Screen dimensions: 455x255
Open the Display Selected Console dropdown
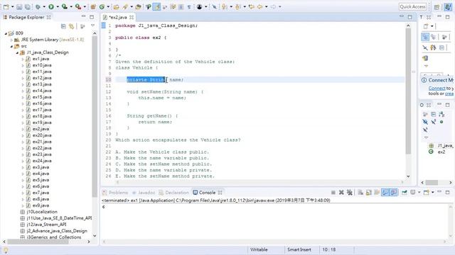pyautogui.click(x=419, y=192)
